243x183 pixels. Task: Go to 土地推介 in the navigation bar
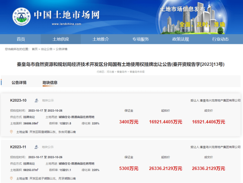coord(101,39)
